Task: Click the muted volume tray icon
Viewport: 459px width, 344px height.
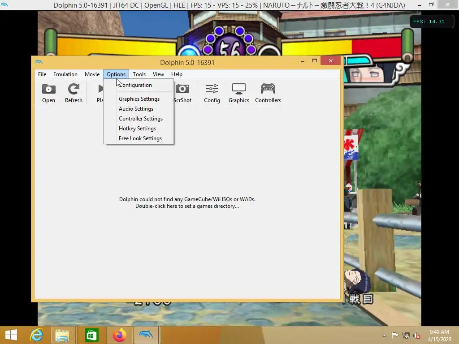Action: pyautogui.click(x=417, y=335)
